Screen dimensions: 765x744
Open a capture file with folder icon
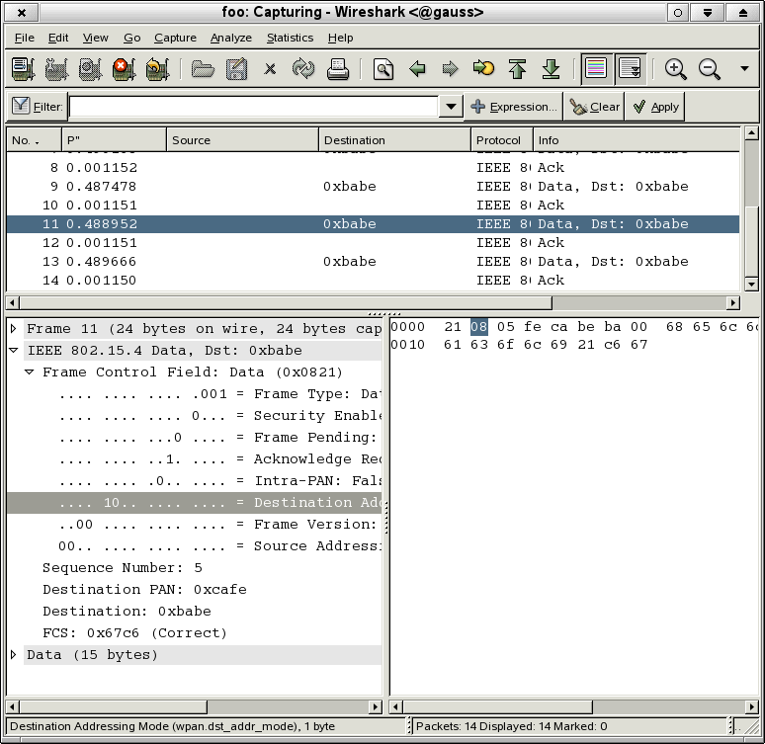pos(203,69)
